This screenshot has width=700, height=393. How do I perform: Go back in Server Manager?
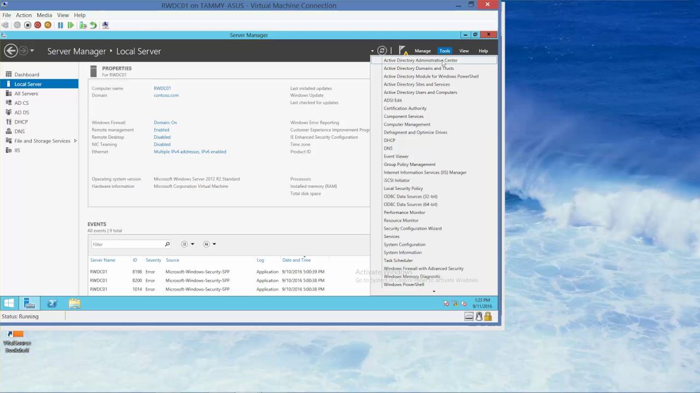tap(10, 51)
